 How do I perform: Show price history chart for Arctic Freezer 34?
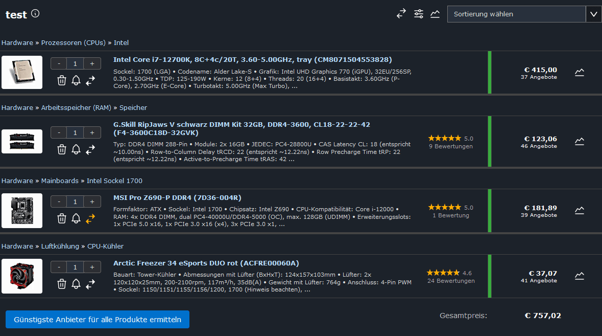(580, 276)
